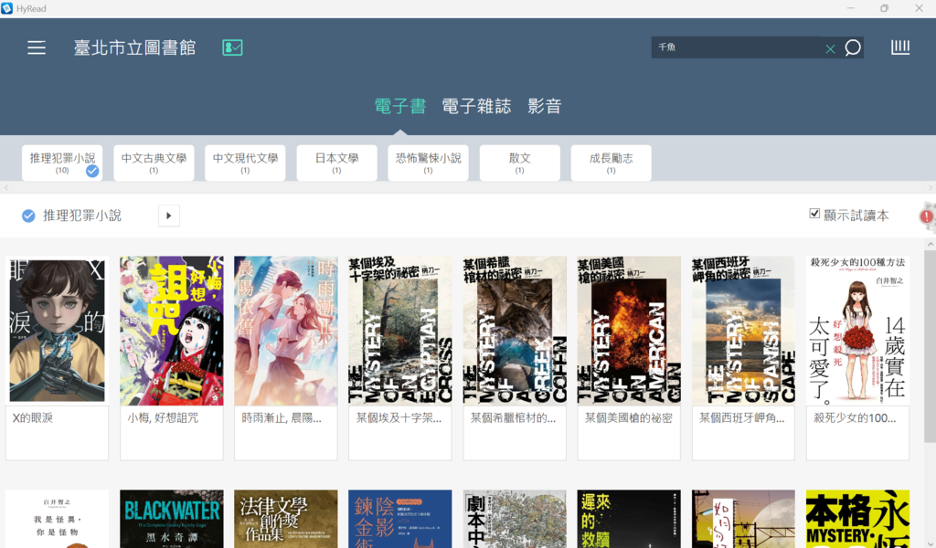Viewport: 936px width, 548px height.
Task: Select the 中文古典文學 category filter
Action: (154, 163)
